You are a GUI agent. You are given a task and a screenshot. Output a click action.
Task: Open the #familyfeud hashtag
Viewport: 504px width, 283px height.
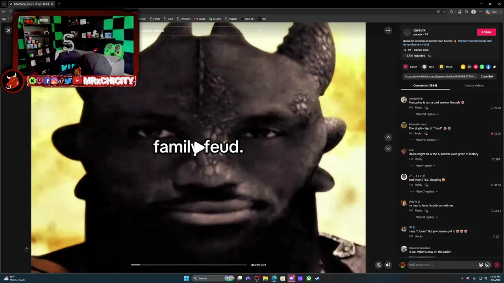465,41
